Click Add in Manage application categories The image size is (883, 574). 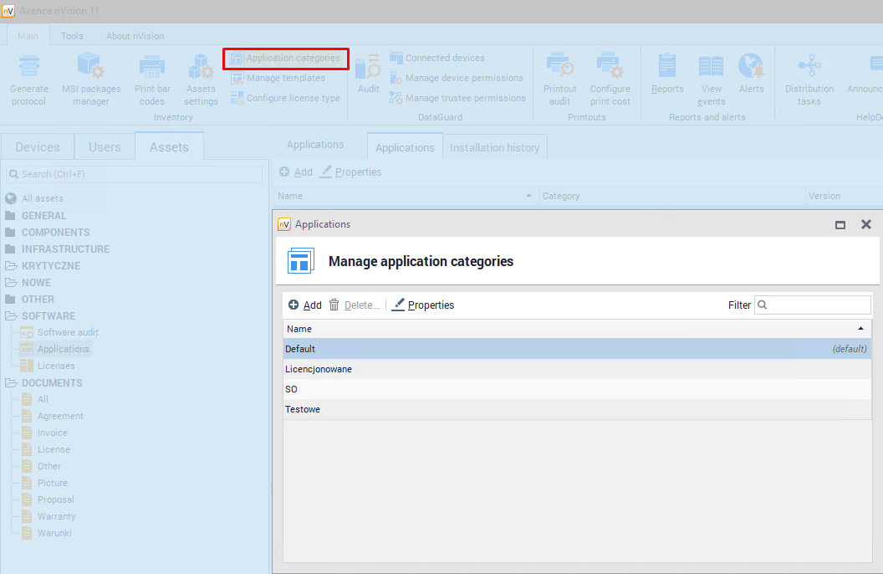305,305
